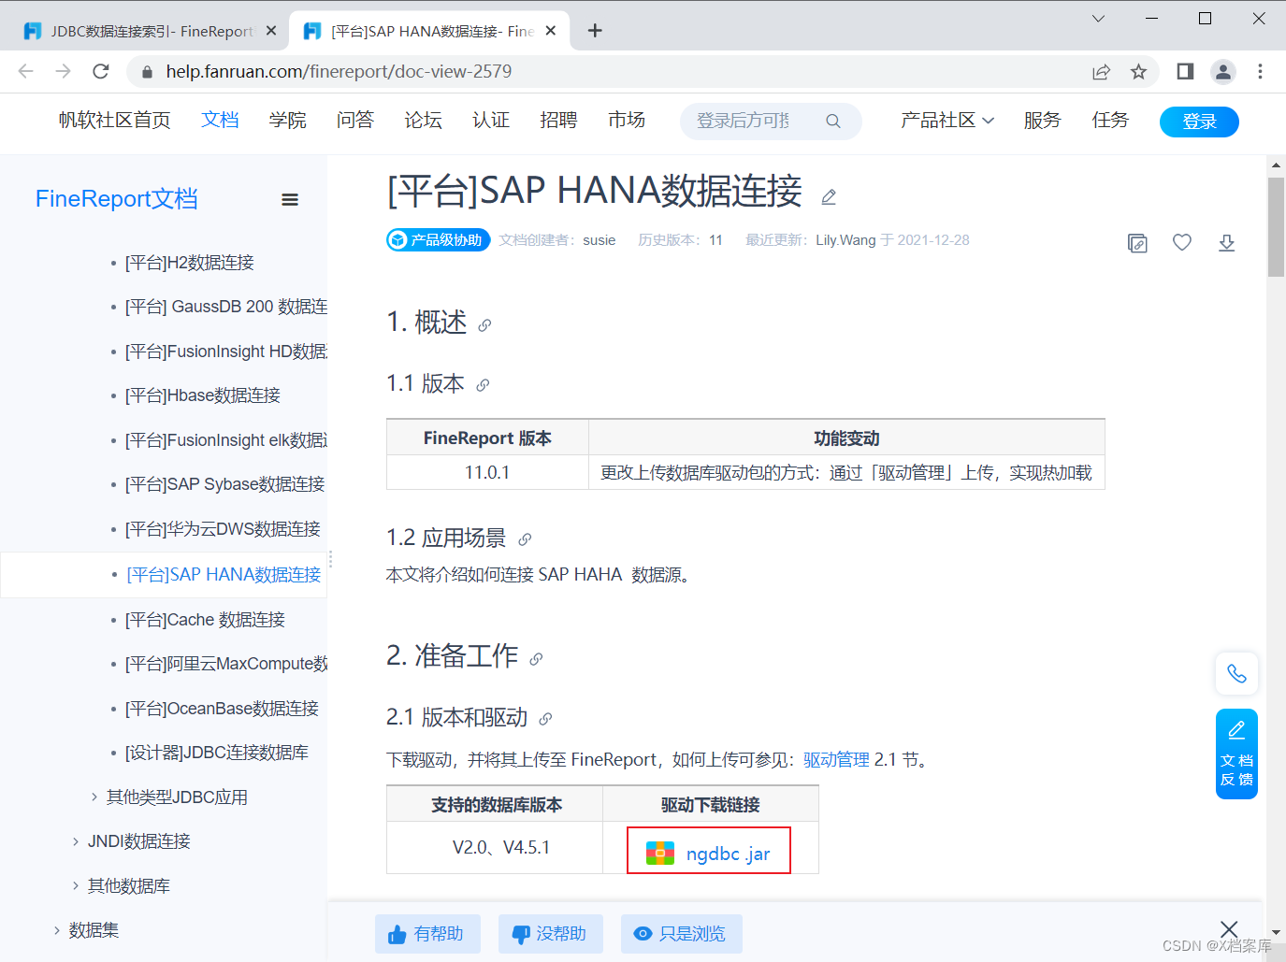
Task: Expand 其他数据库 tree node
Action: pos(76,886)
